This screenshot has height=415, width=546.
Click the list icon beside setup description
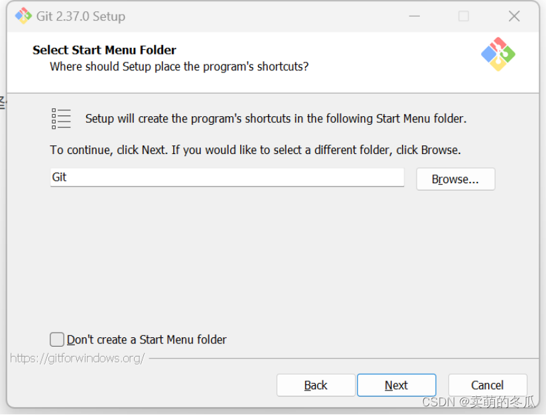pos(61,118)
